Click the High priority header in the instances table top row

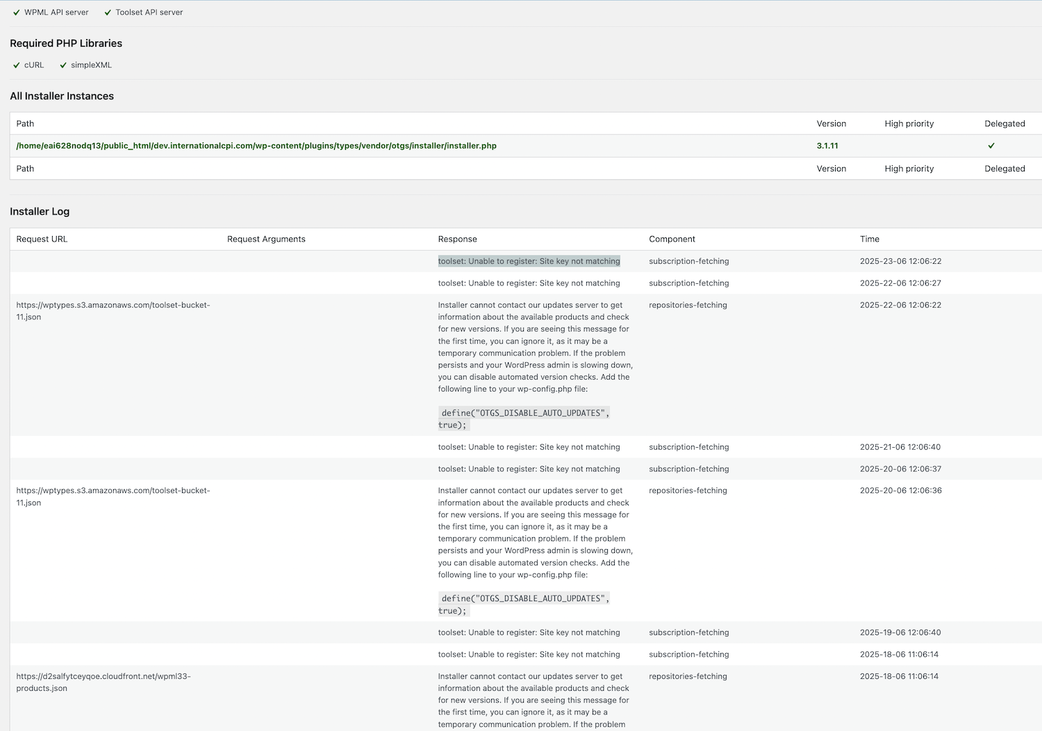click(909, 124)
